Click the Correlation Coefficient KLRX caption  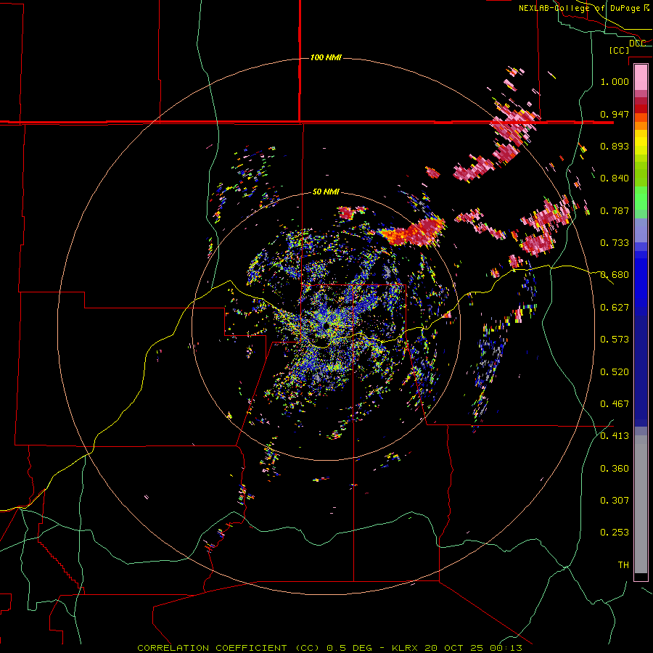330,648
